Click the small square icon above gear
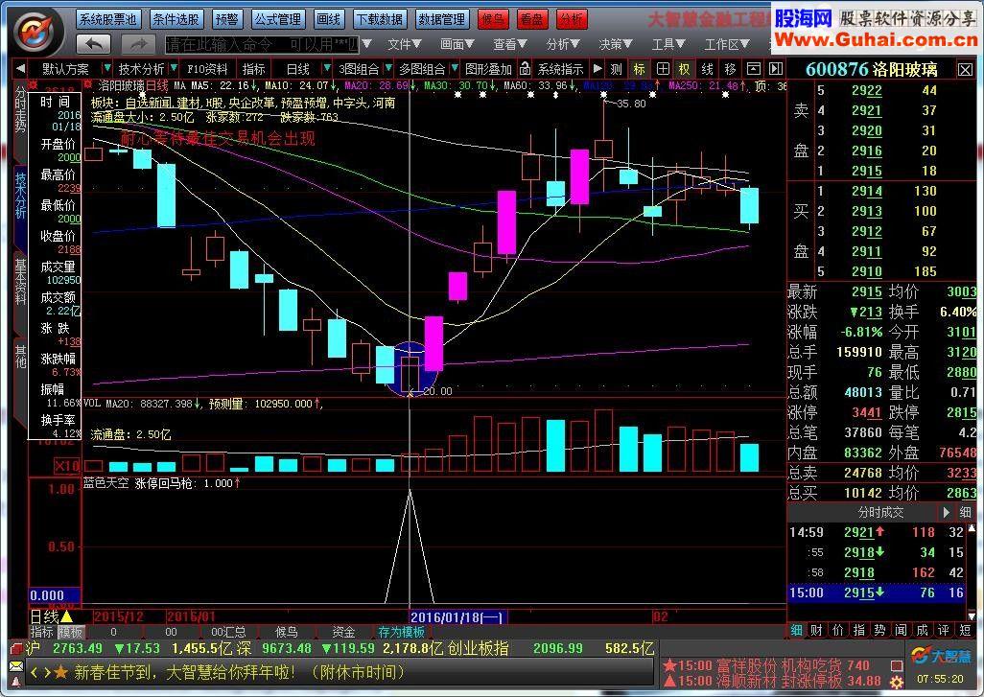984x697 pixels. point(897,665)
